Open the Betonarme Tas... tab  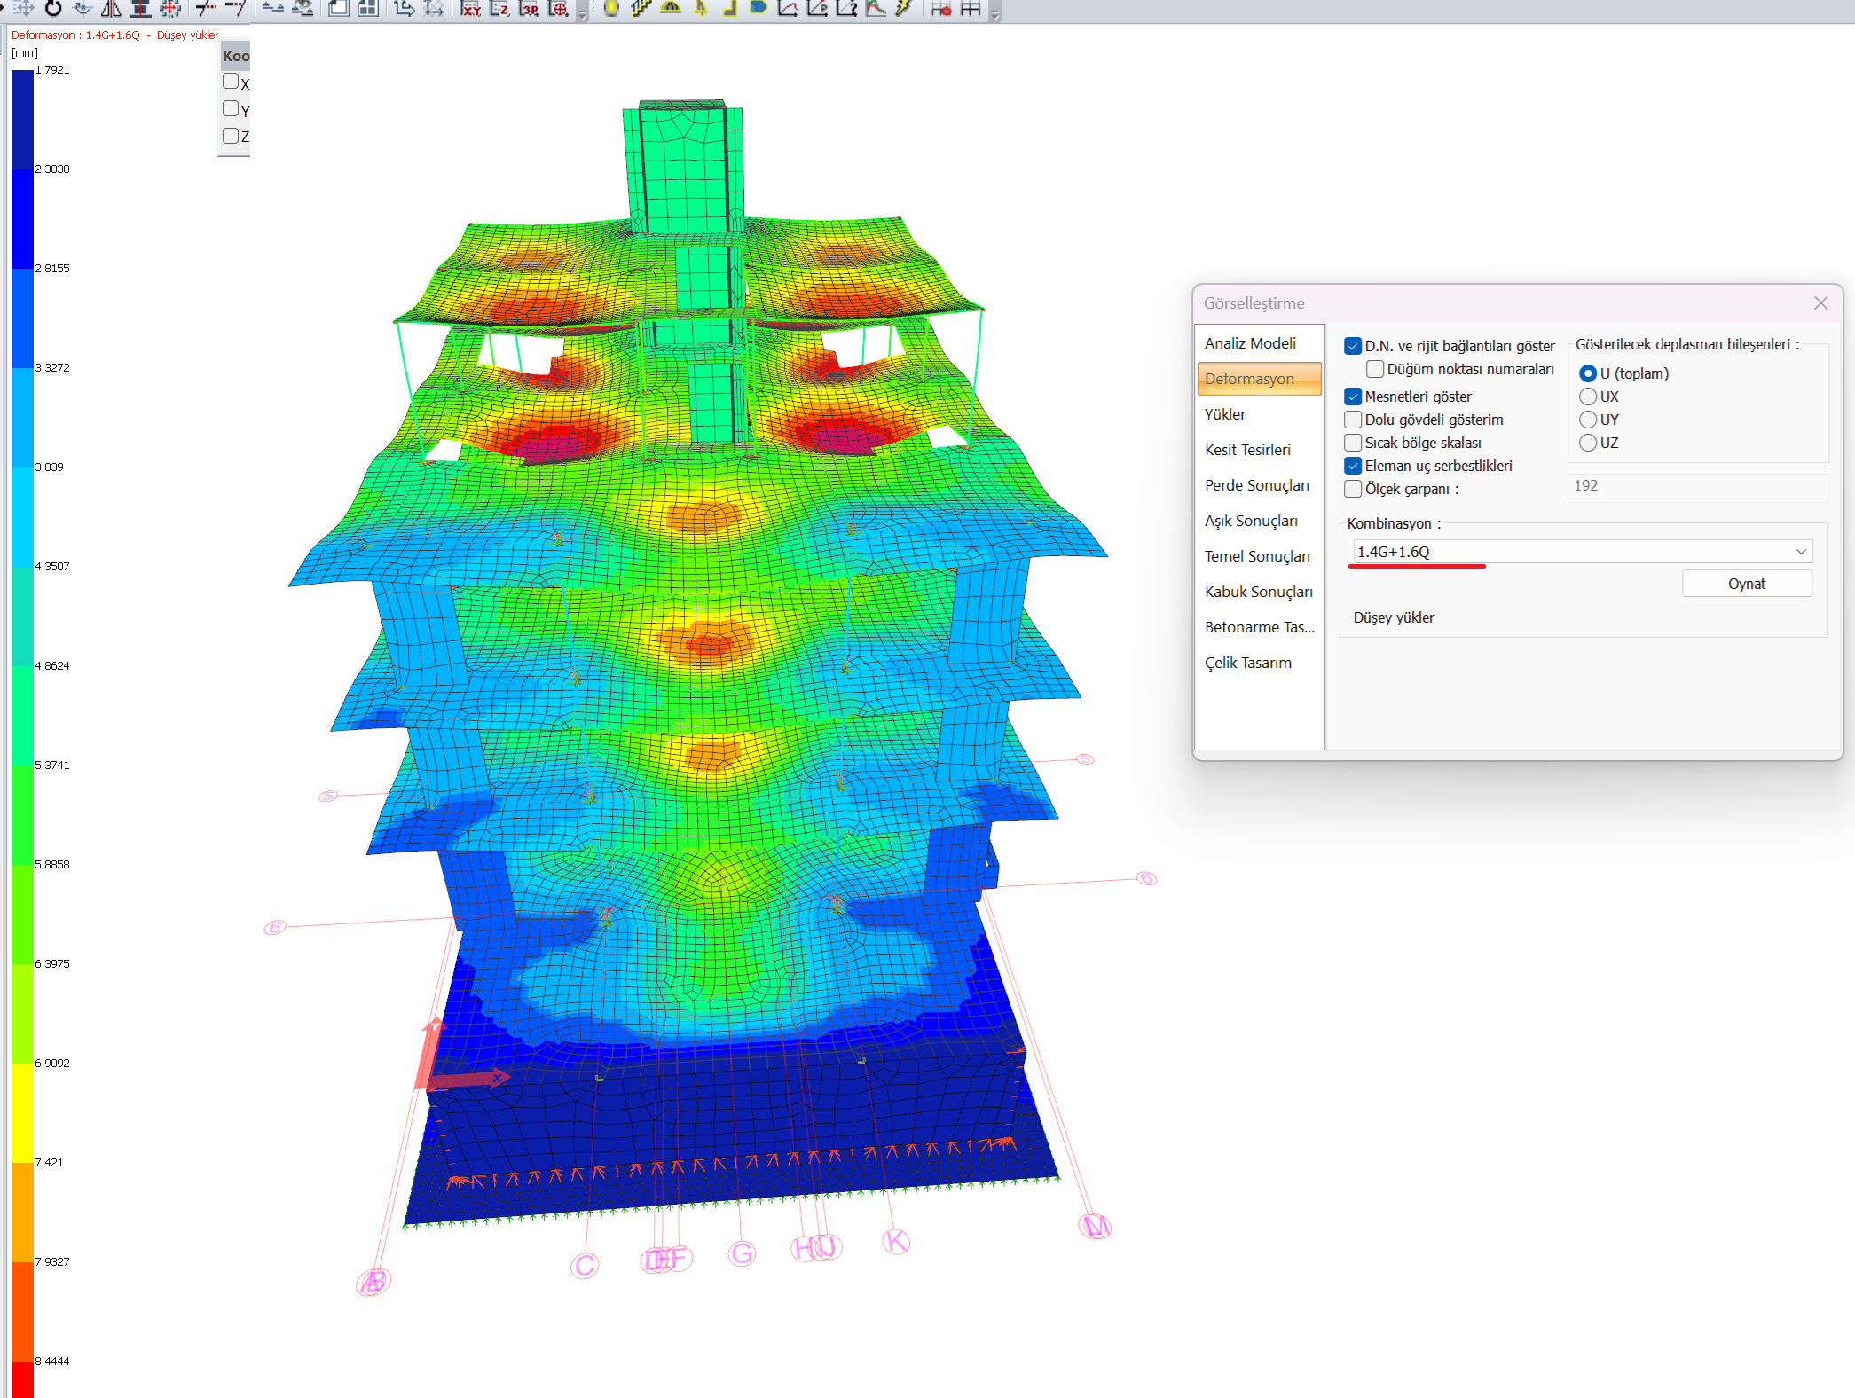click(1259, 627)
